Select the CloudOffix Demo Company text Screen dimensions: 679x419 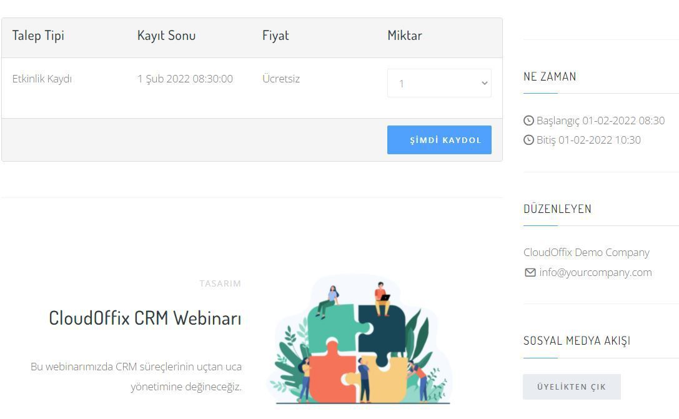click(x=587, y=252)
